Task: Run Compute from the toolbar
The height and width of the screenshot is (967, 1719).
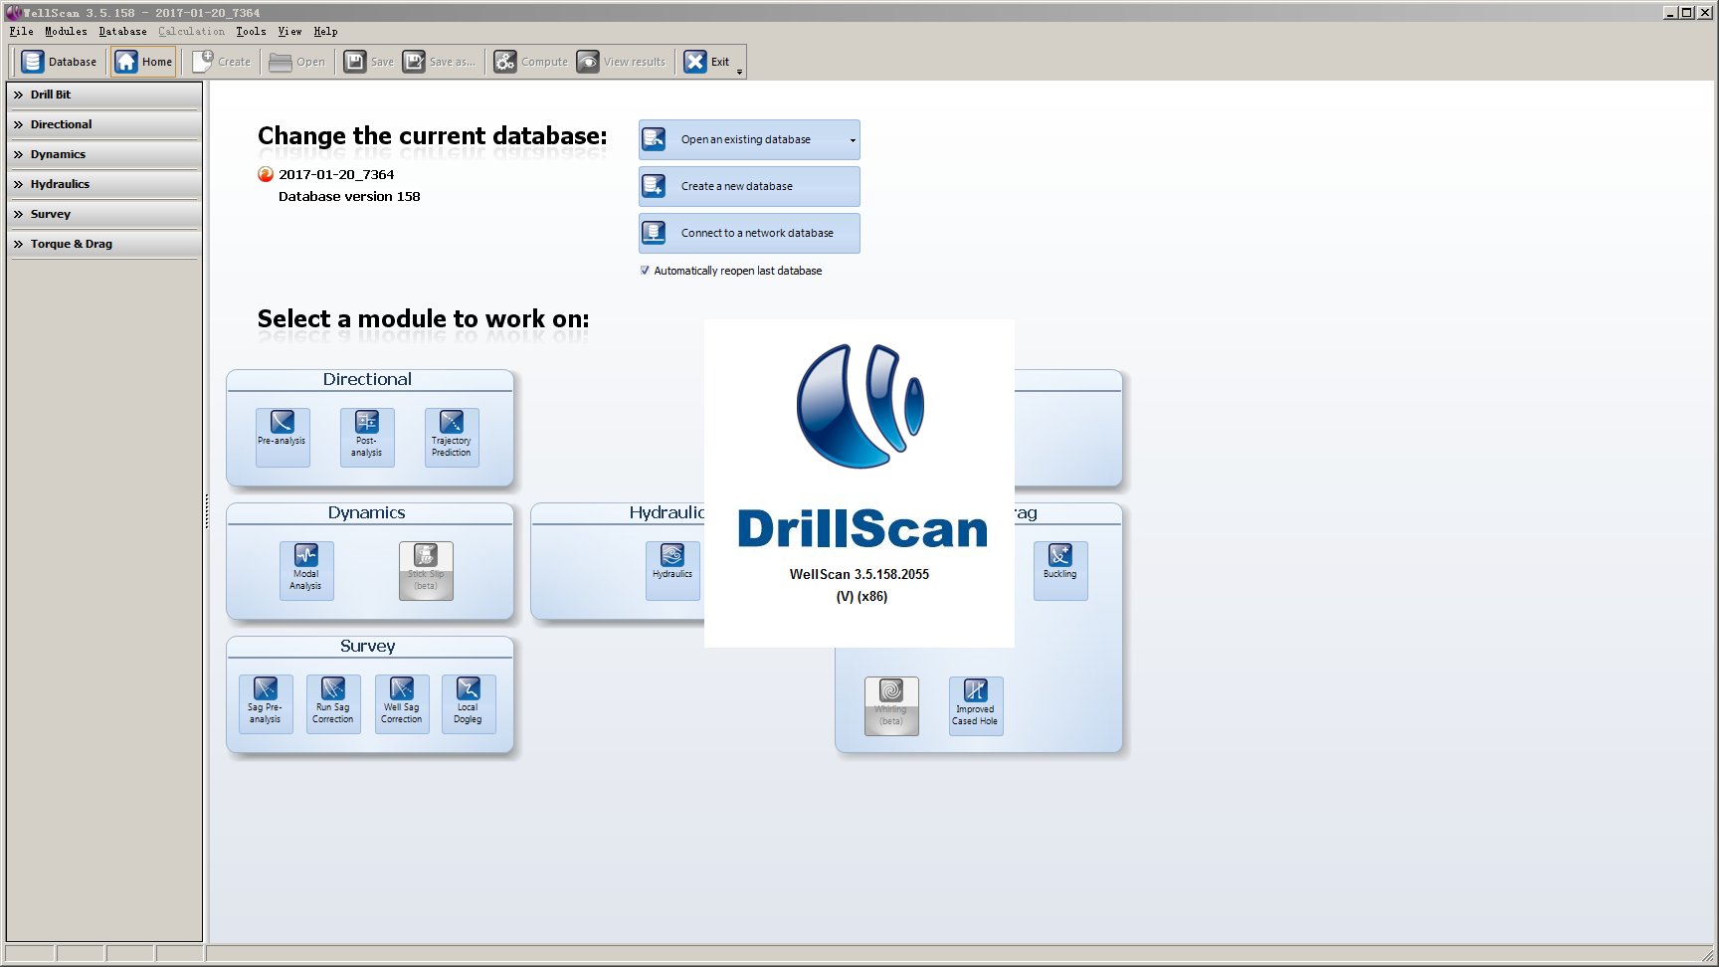Action: coord(531,62)
